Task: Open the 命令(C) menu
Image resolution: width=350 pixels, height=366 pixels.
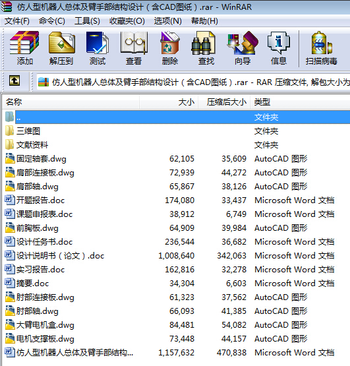Action: [52, 21]
